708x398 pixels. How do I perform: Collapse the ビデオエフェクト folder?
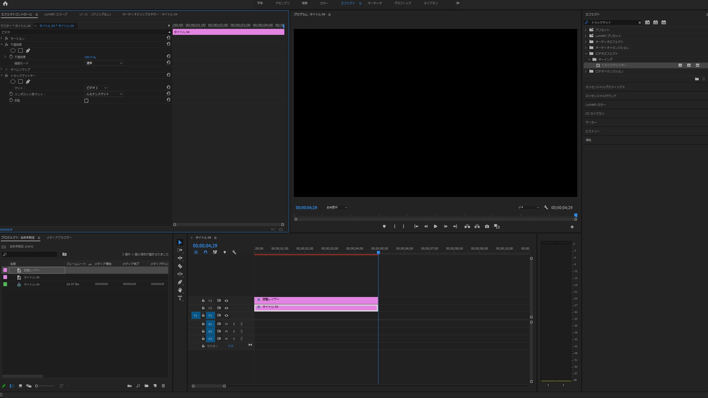point(586,53)
